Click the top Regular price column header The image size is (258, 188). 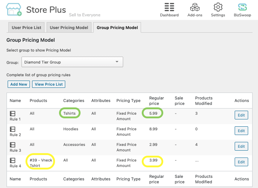click(156, 101)
